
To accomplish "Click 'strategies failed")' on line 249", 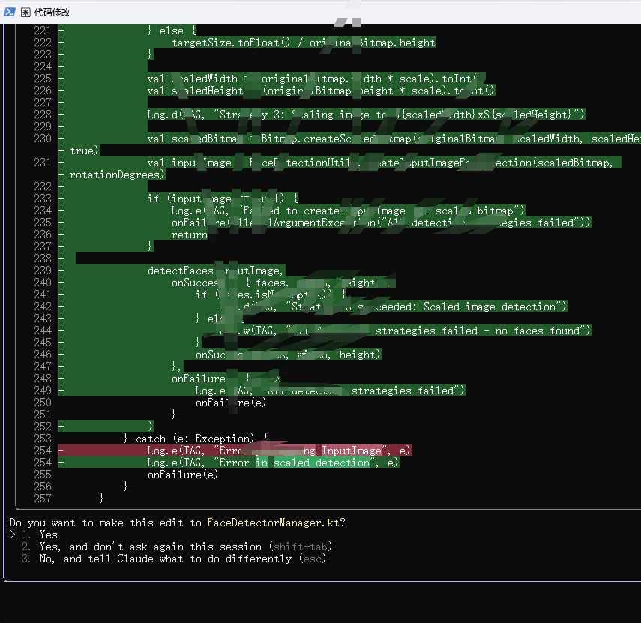I will pyautogui.click(x=408, y=391).
